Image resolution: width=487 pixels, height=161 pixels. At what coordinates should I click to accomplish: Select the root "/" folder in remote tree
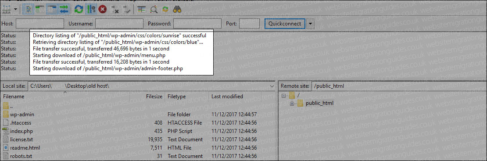click(298, 95)
